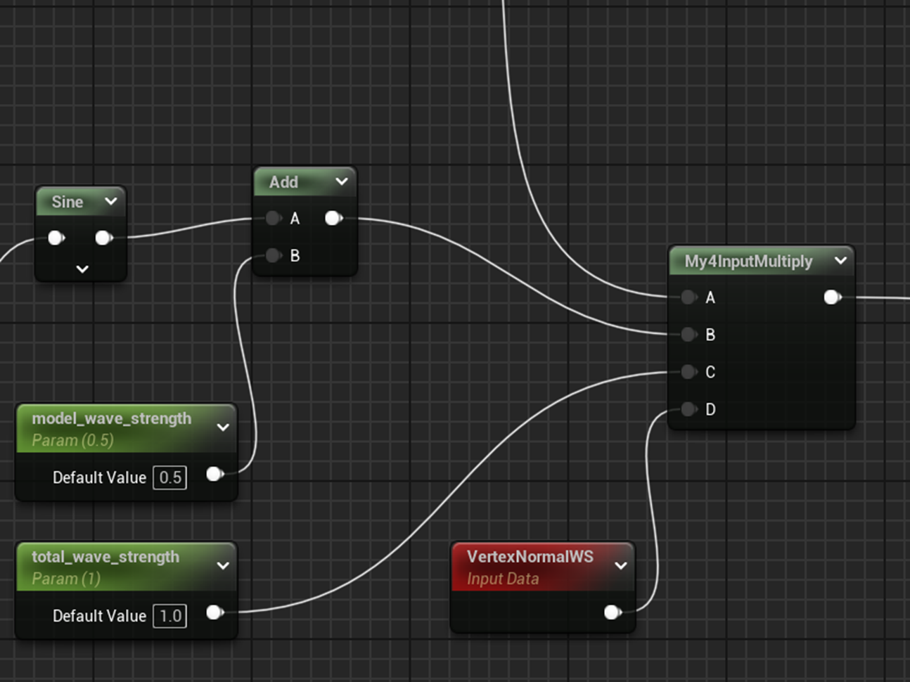Click the Sine node input pin

56,238
